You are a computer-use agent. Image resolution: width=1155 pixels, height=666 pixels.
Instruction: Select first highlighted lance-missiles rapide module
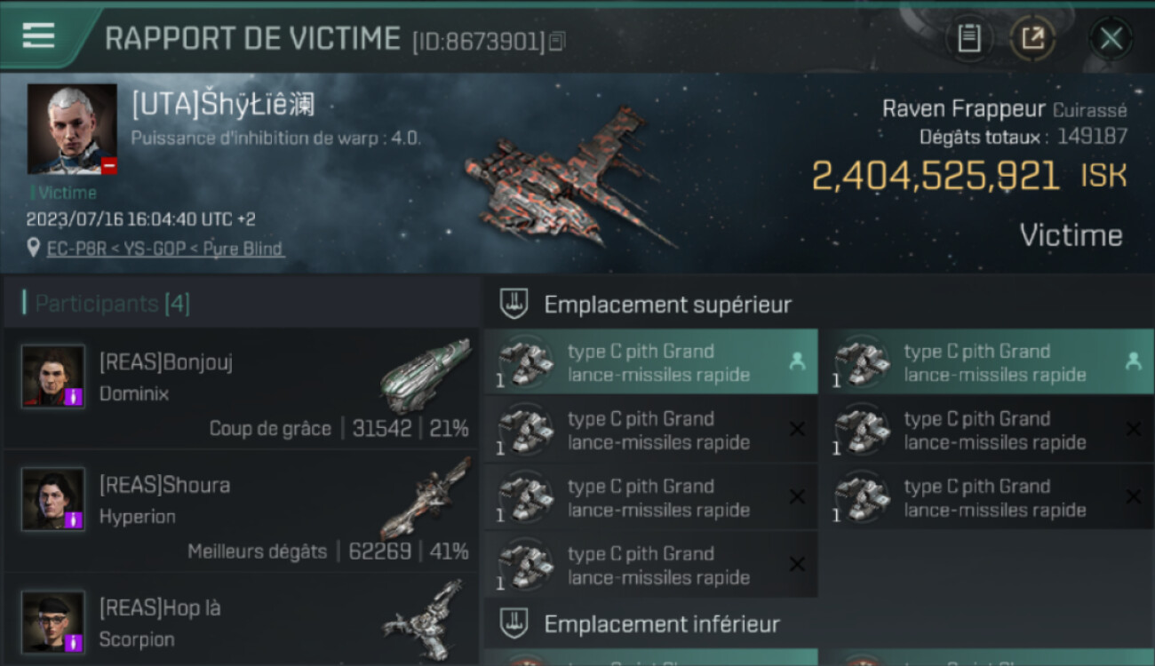[x=650, y=362]
